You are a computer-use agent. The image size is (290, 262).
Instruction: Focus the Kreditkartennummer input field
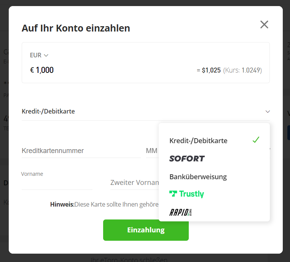click(81, 151)
